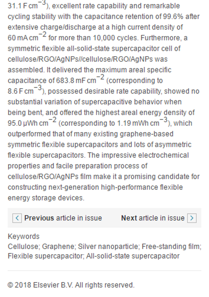Click the words energy storage devices
The width and height of the screenshot is (209, 297).
pos(46,198)
